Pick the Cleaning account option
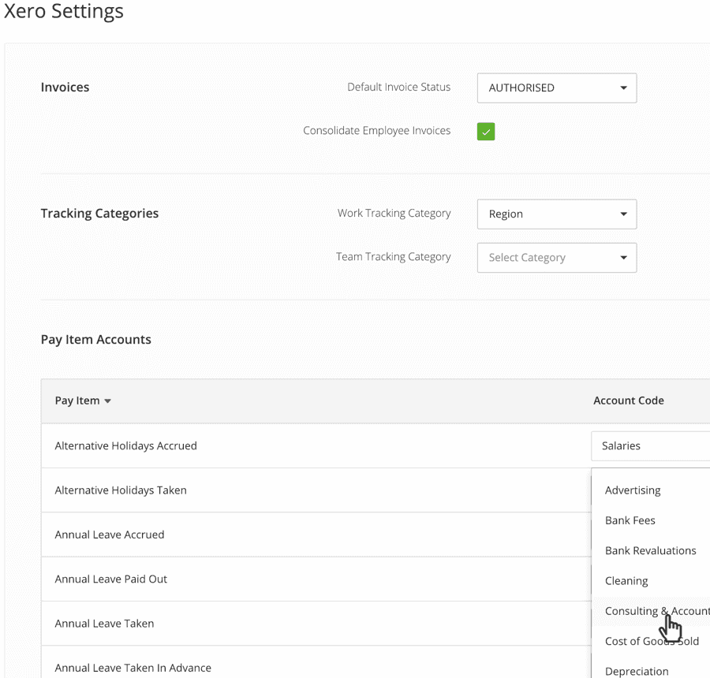The height and width of the screenshot is (678, 710). (x=626, y=580)
